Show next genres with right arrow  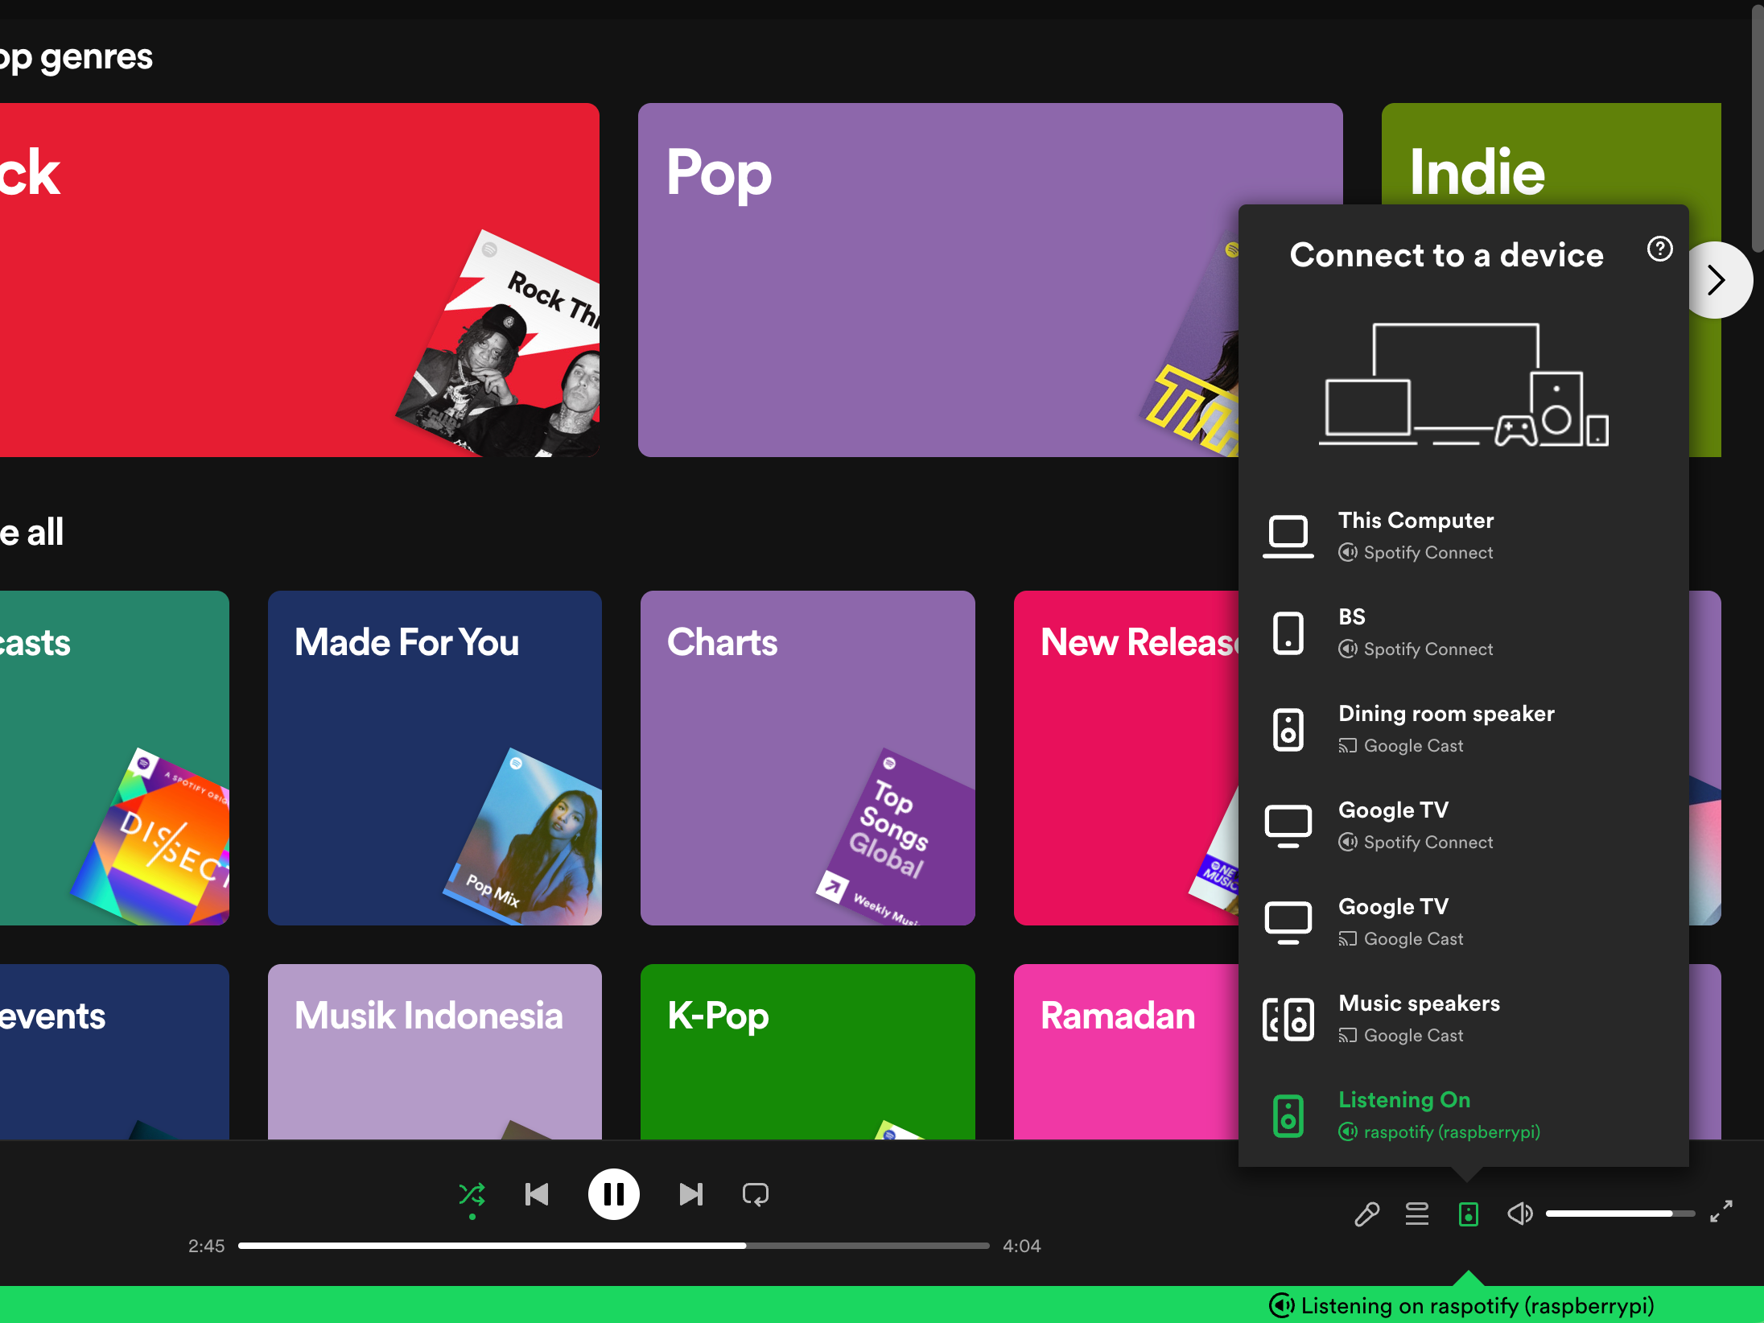[x=1715, y=280]
